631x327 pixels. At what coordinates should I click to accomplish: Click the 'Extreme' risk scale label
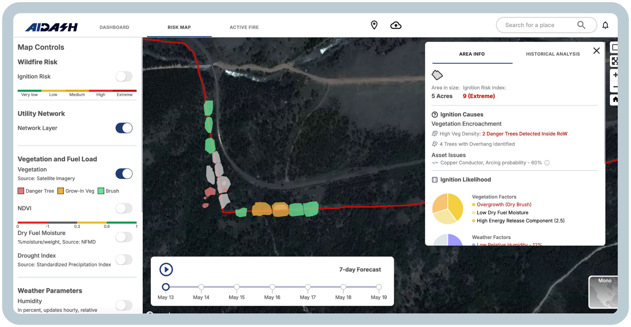click(x=124, y=95)
